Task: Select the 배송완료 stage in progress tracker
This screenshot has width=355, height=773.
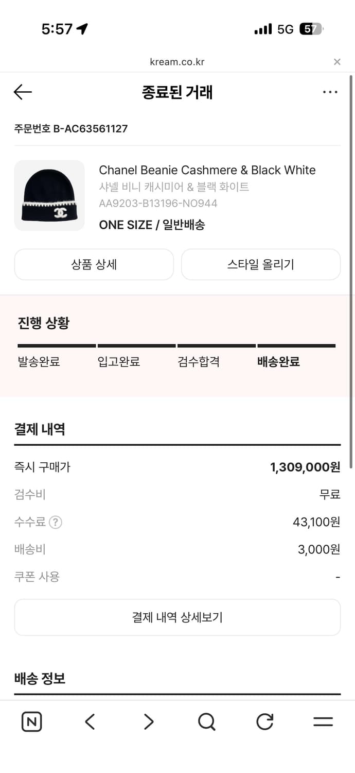Action: [279, 362]
